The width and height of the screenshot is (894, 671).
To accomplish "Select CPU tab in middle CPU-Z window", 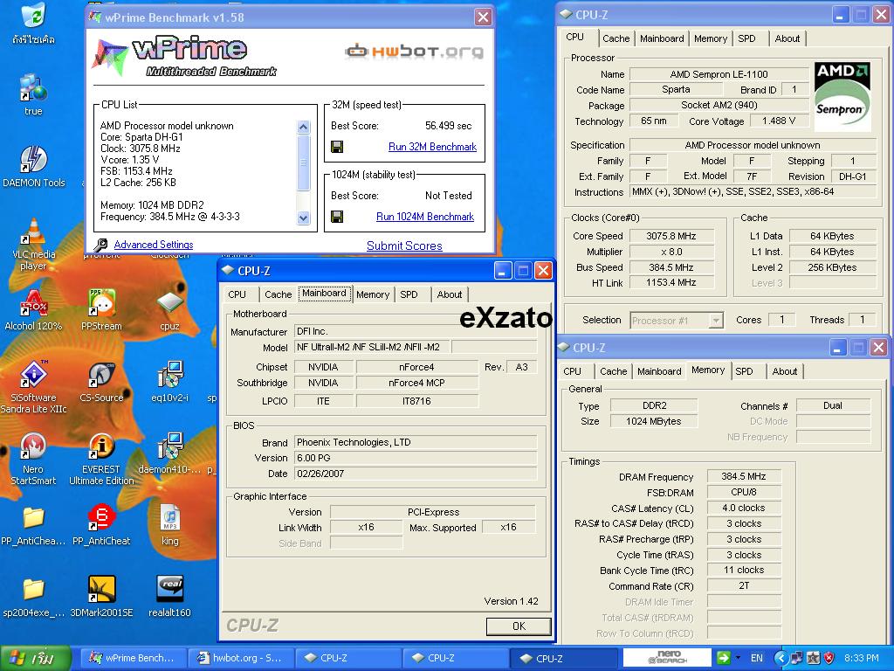I will (237, 294).
